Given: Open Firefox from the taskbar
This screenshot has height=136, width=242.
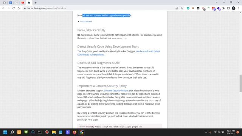Looking at the screenshot, I should pos(74,132).
